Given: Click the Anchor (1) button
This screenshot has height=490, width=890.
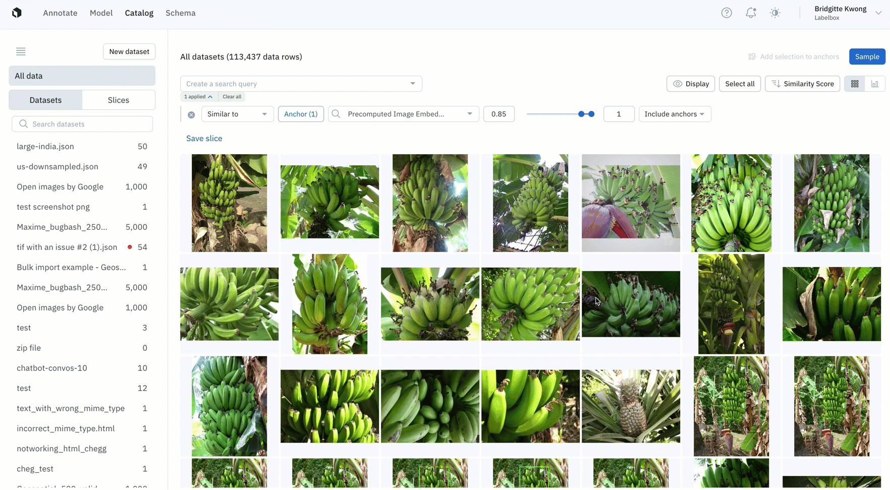Looking at the screenshot, I should tap(301, 114).
